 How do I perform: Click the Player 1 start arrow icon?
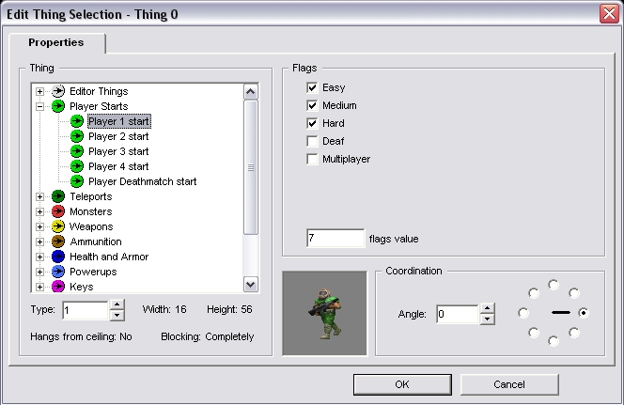(77, 121)
